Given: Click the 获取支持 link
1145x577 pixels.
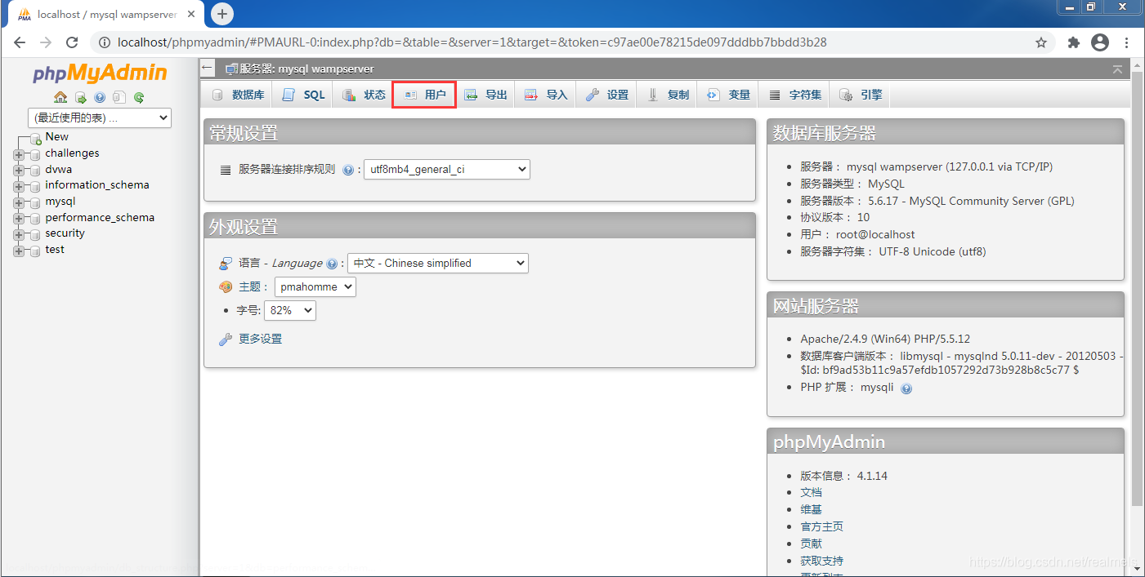Looking at the screenshot, I should tap(822, 561).
